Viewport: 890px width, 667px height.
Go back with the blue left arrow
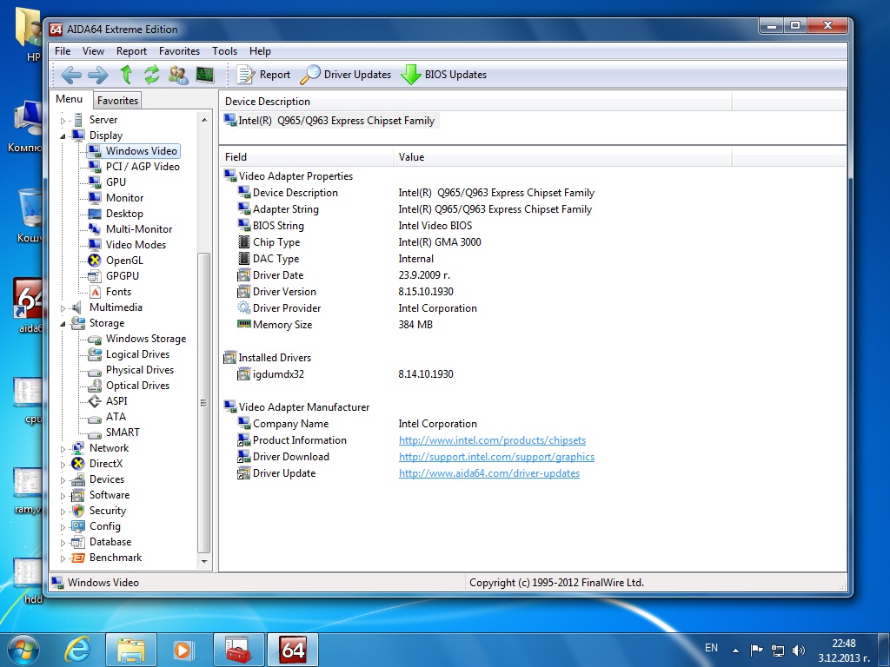[x=71, y=75]
